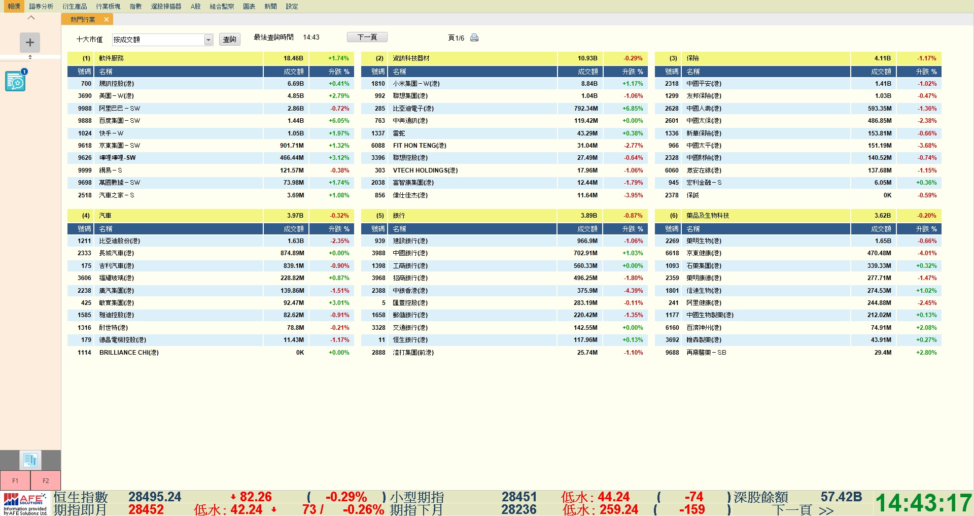This screenshot has height=516, width=974.
Task: Open the 組合監察 menu
Action: [222, 6]
